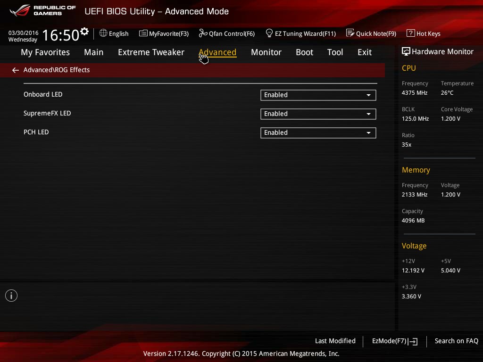
Task: Select the Onboard LED label
Action: pos(43,94)
